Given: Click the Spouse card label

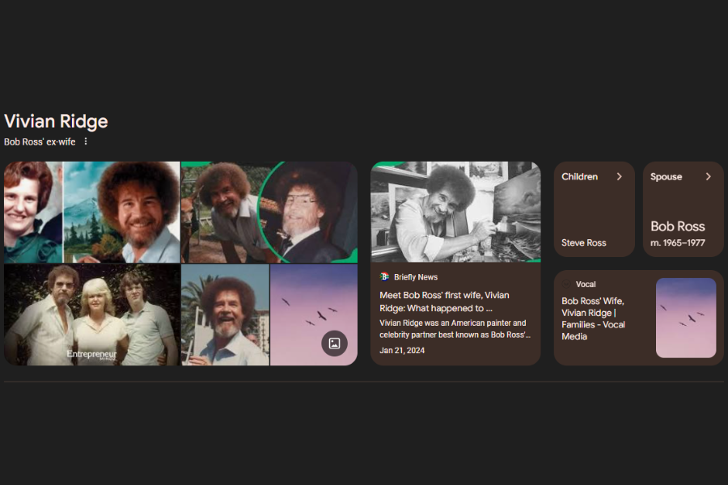Looking at the screenshot, I should 666,177.
